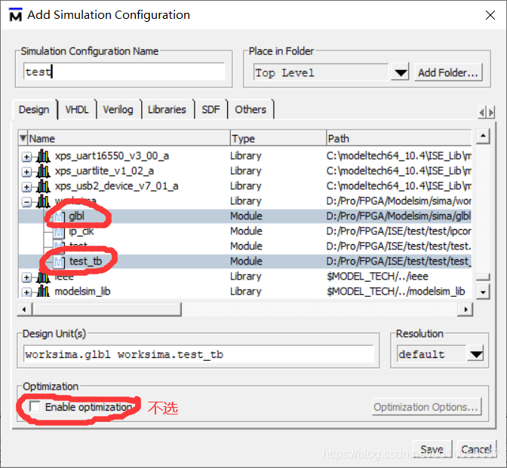Click the Type column header

coord(278,138)
